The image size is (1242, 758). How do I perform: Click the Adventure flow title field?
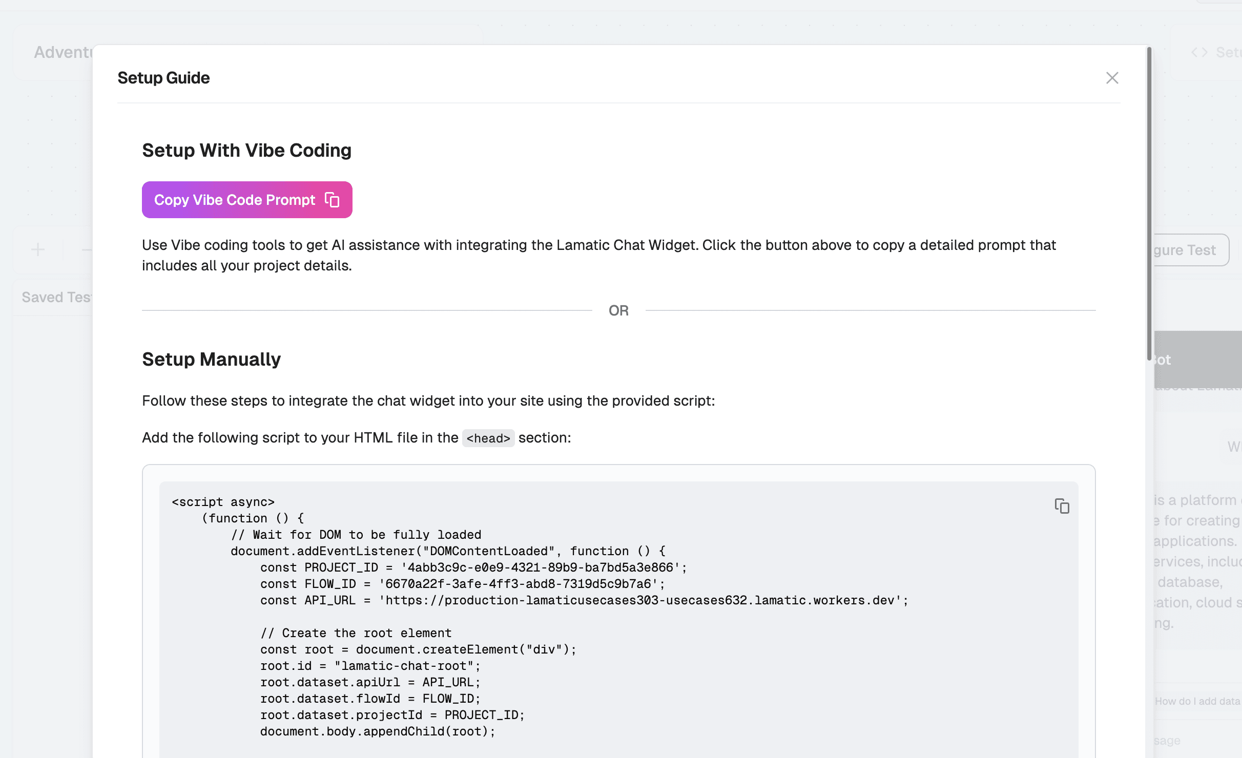tap(63, 52)
